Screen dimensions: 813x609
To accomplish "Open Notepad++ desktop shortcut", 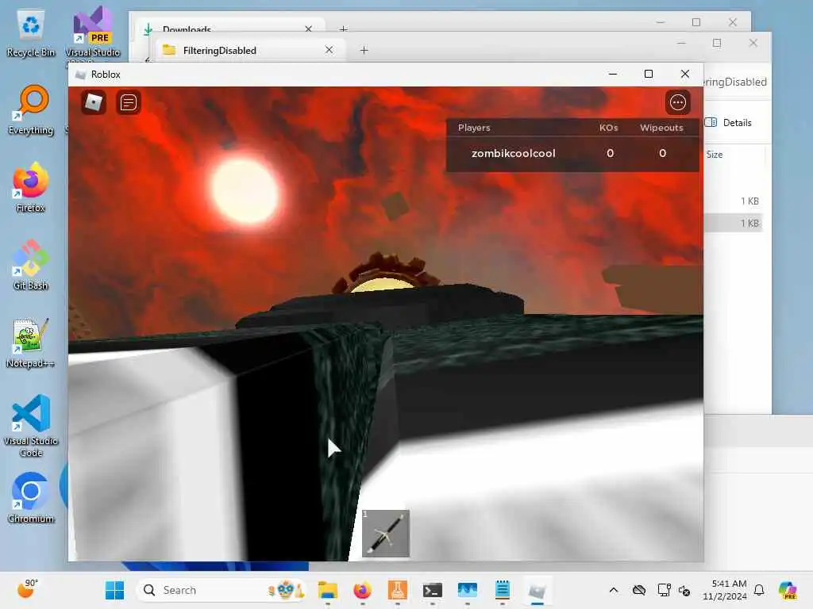I will pyautogui.click(x=31, y=343).
